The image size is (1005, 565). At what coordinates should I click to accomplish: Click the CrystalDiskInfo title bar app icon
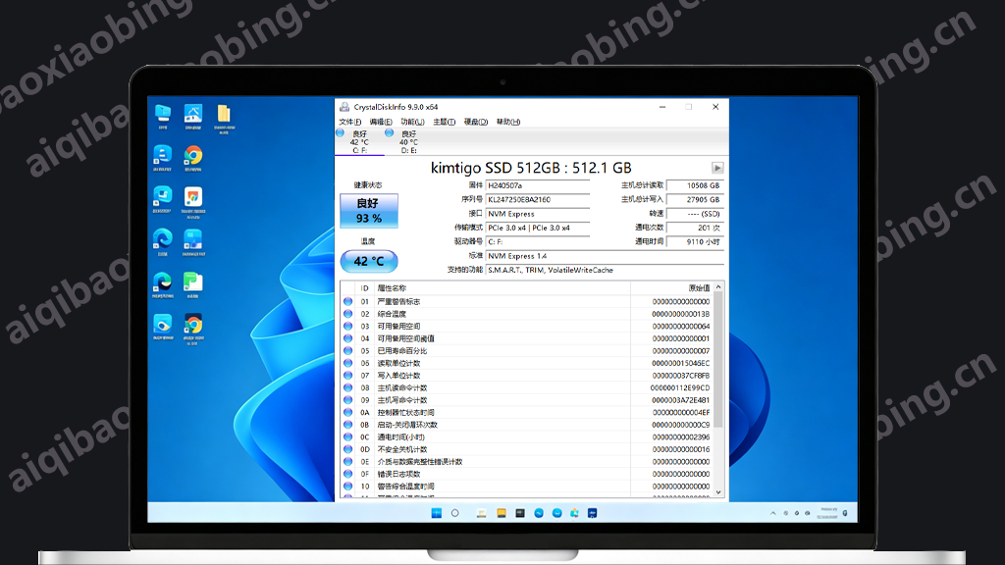tap(344, 107)
